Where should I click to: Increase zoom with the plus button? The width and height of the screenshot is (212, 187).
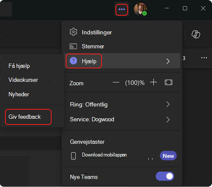coord(153,82)
